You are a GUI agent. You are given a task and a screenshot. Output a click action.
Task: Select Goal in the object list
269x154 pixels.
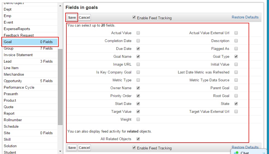click(30, 42)
